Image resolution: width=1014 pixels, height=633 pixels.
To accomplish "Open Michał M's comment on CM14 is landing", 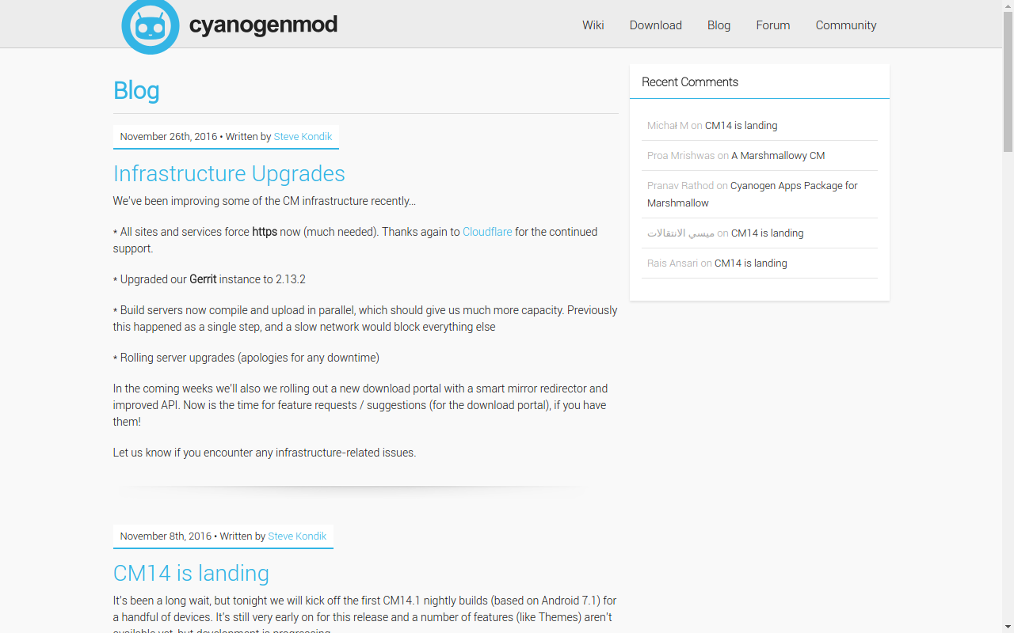I will 741,126.
